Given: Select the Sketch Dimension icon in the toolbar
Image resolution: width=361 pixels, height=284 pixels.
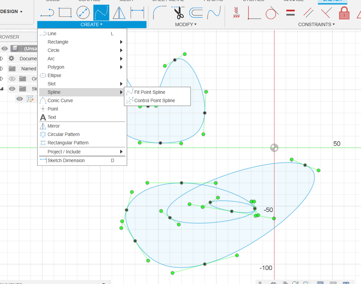Looking at the screenshot, I should (x=137, y=12).
